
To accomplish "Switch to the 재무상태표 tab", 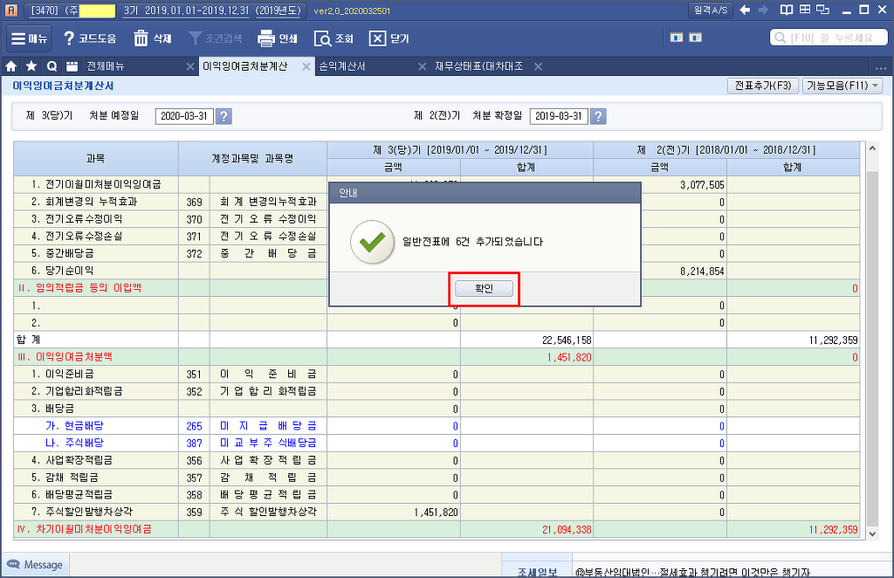I will click(479, 66).
